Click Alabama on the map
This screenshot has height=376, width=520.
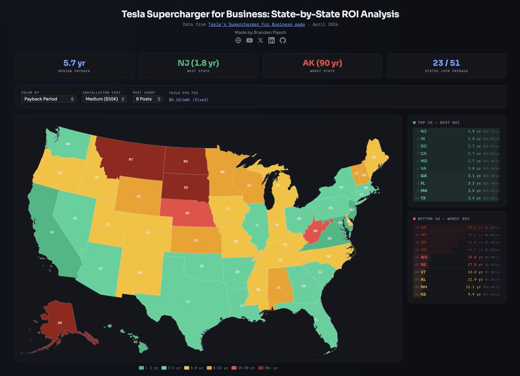(x=279, y=288)
